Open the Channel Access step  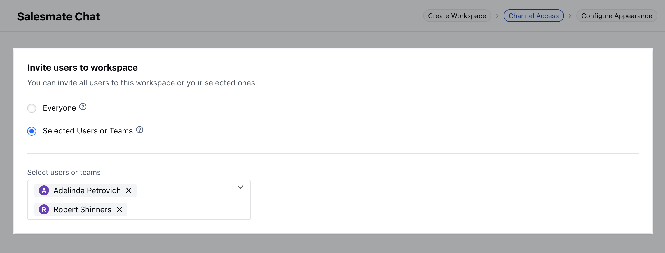(x=533, y=16)
